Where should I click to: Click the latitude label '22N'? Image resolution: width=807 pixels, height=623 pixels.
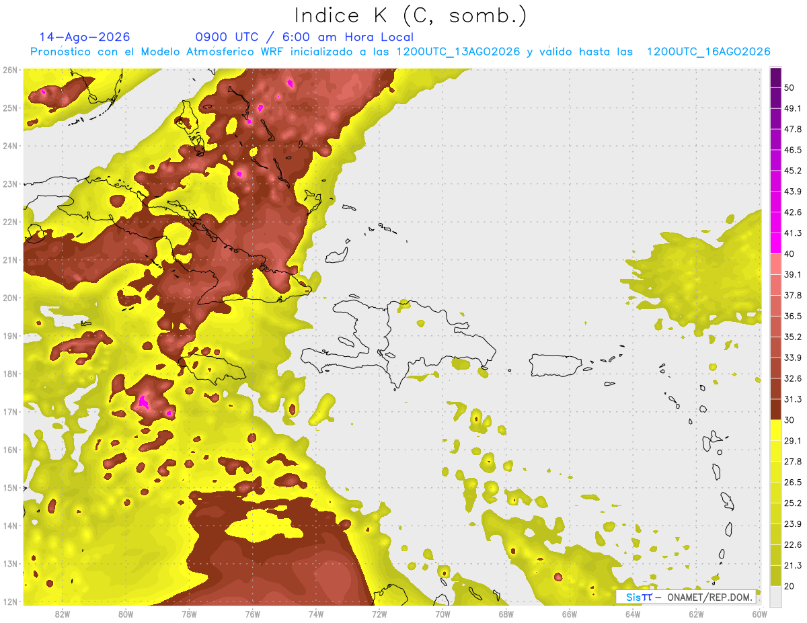pyautogui.click(x=10, y=222)
